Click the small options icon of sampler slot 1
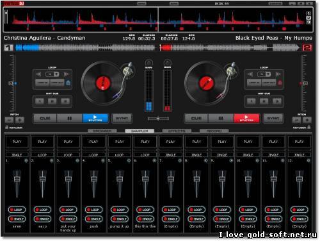 coord(26,160)
